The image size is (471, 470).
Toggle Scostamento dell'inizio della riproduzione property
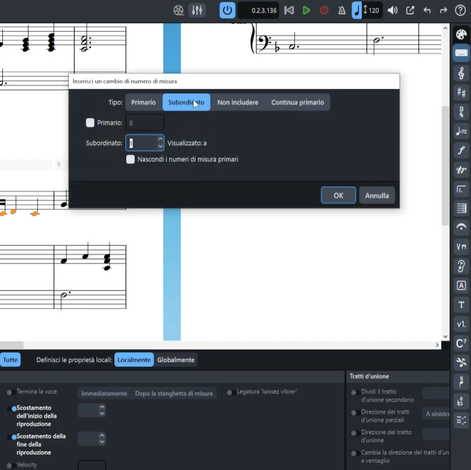[14, 408]
